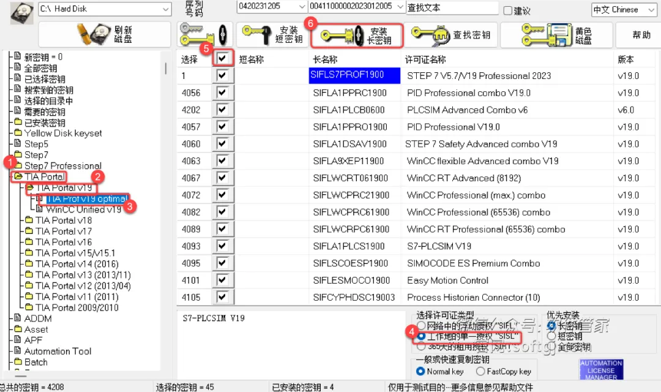Viewport: 661px width, 392px height.
Task: Select the 365天的租用授权 radio button
Action: pyautogui.click(x=420, y=347)
